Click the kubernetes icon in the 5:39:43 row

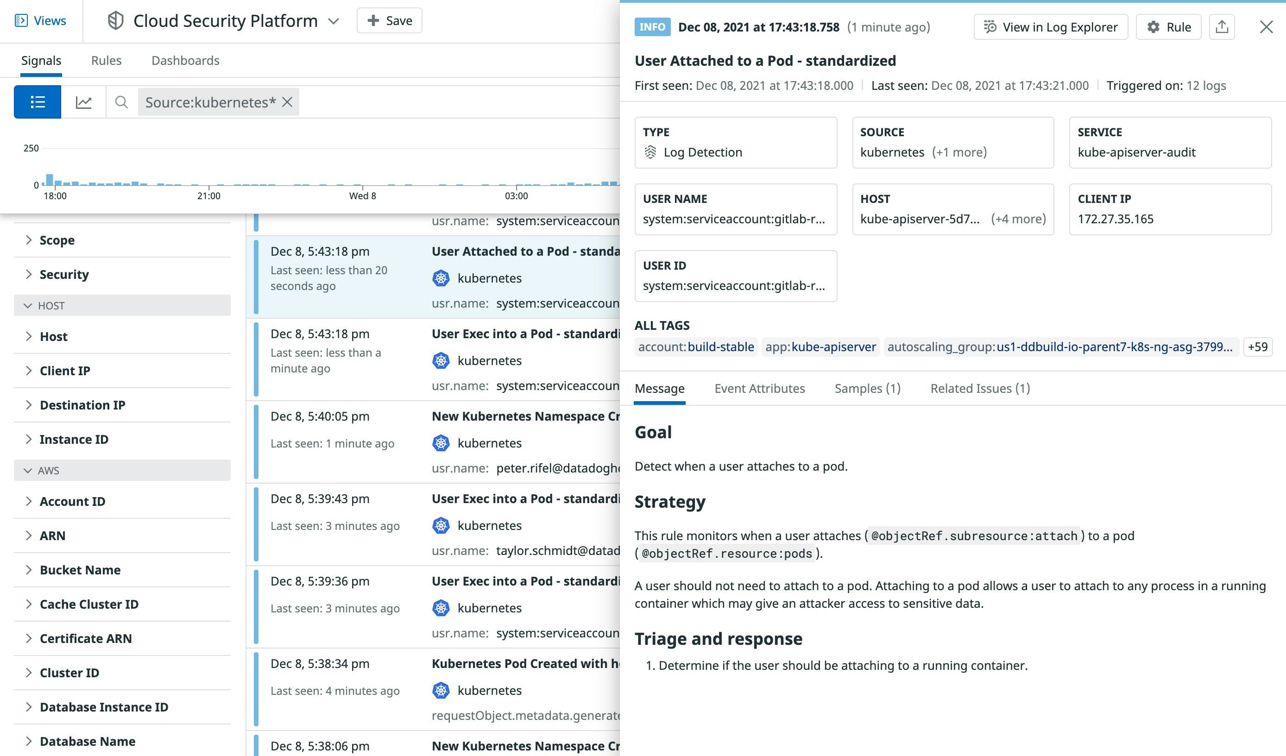[x=441, y=525]
